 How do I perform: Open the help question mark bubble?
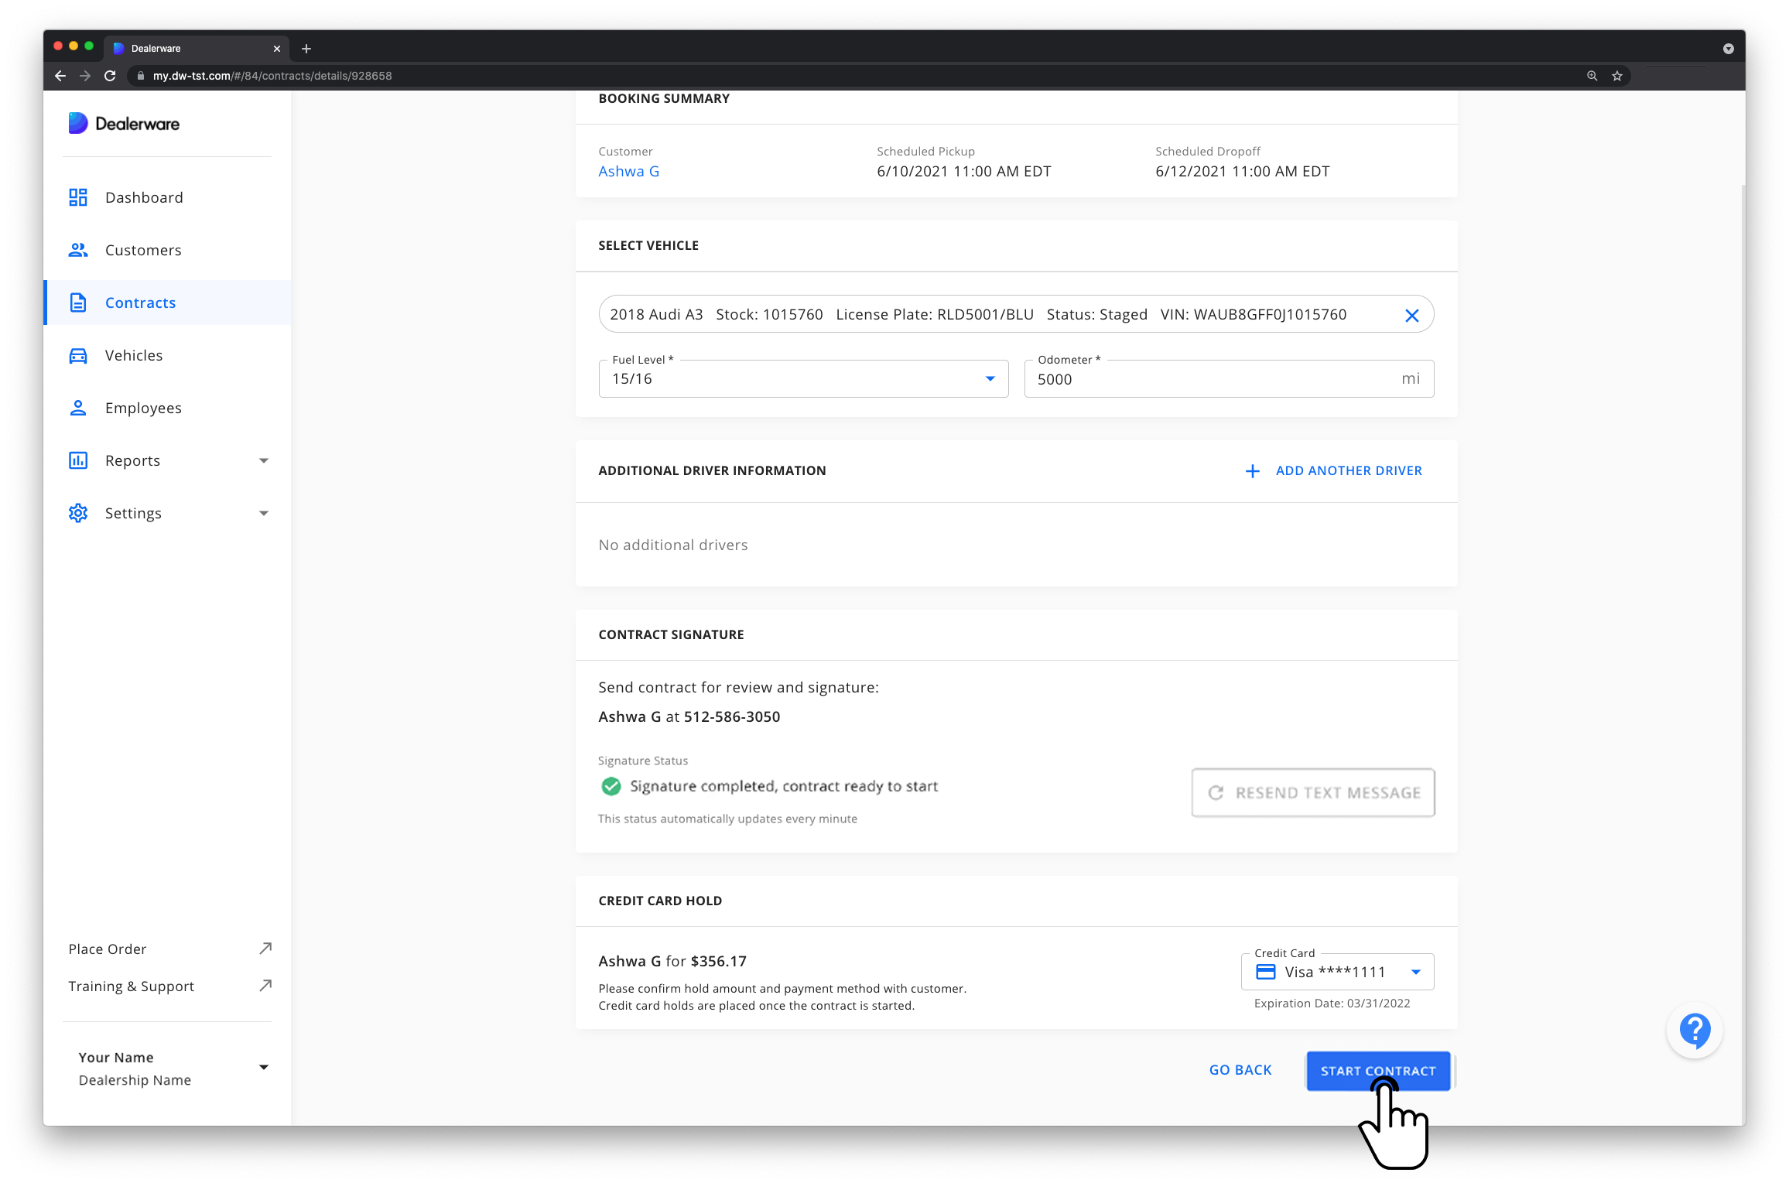pos(1695,1031)
